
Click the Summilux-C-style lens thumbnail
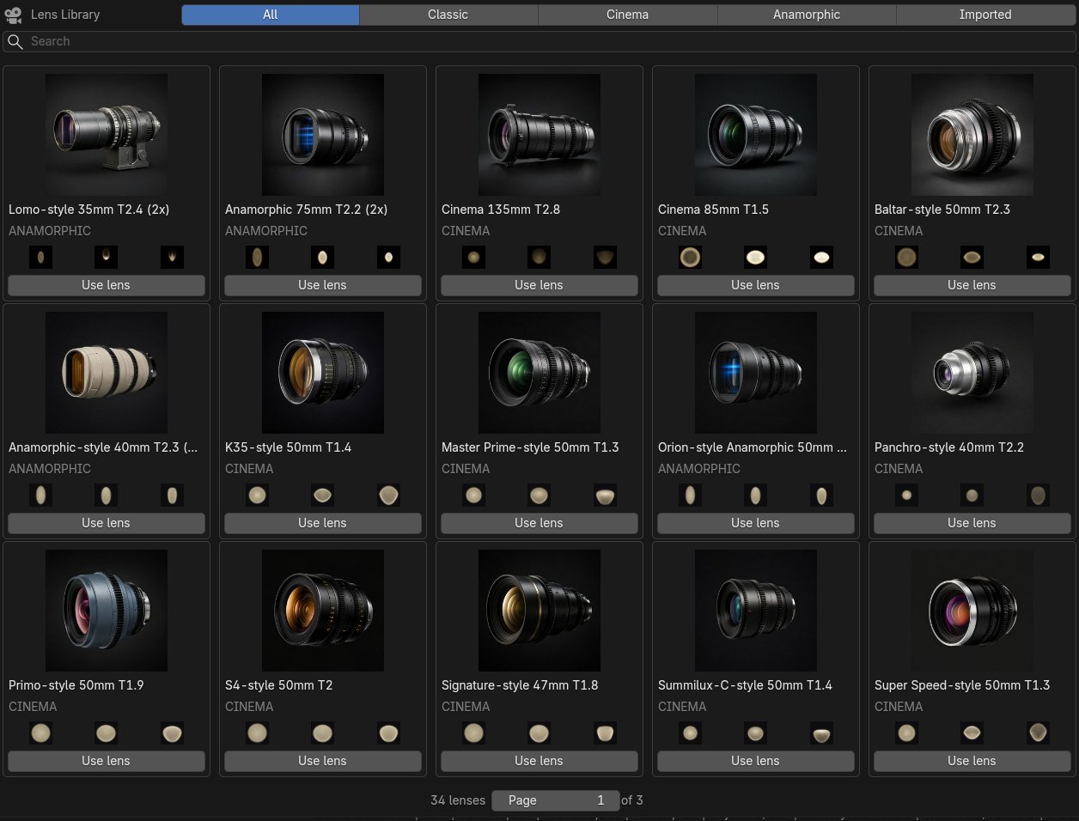click(756, 611)
